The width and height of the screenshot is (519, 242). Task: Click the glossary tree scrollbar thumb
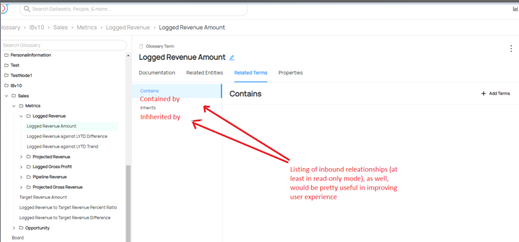pyautogui.click(x=129, y=203)
